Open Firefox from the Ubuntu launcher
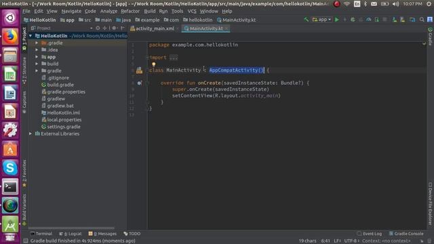 [x=10, y=36]
